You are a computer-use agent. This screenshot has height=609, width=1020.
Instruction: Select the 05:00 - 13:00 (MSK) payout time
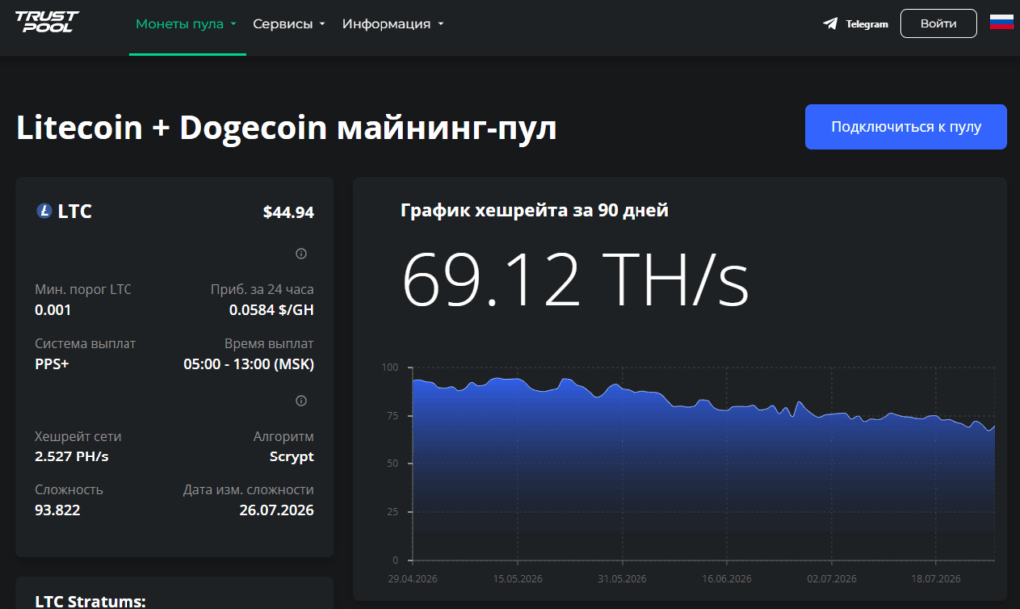click(x=248, y=365)
